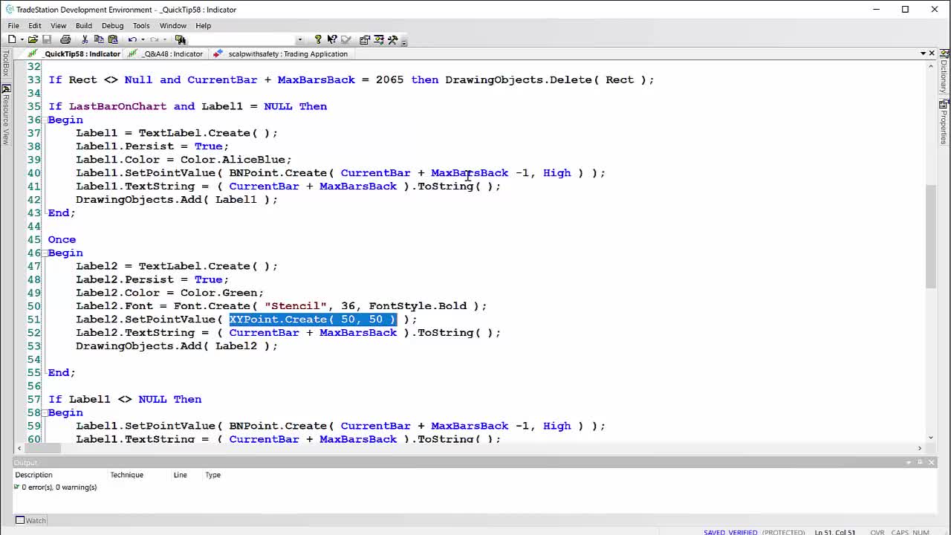The width and height of the screenshot is (951, 535).
Task: Click the Verify checkmark toolbar icon
Action: (x=345, y=39)
